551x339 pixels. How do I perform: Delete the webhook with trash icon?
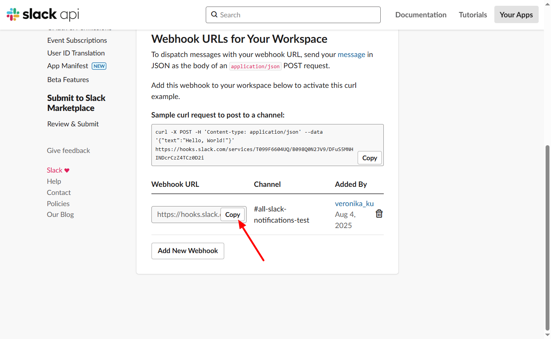[x=379, y=214]
